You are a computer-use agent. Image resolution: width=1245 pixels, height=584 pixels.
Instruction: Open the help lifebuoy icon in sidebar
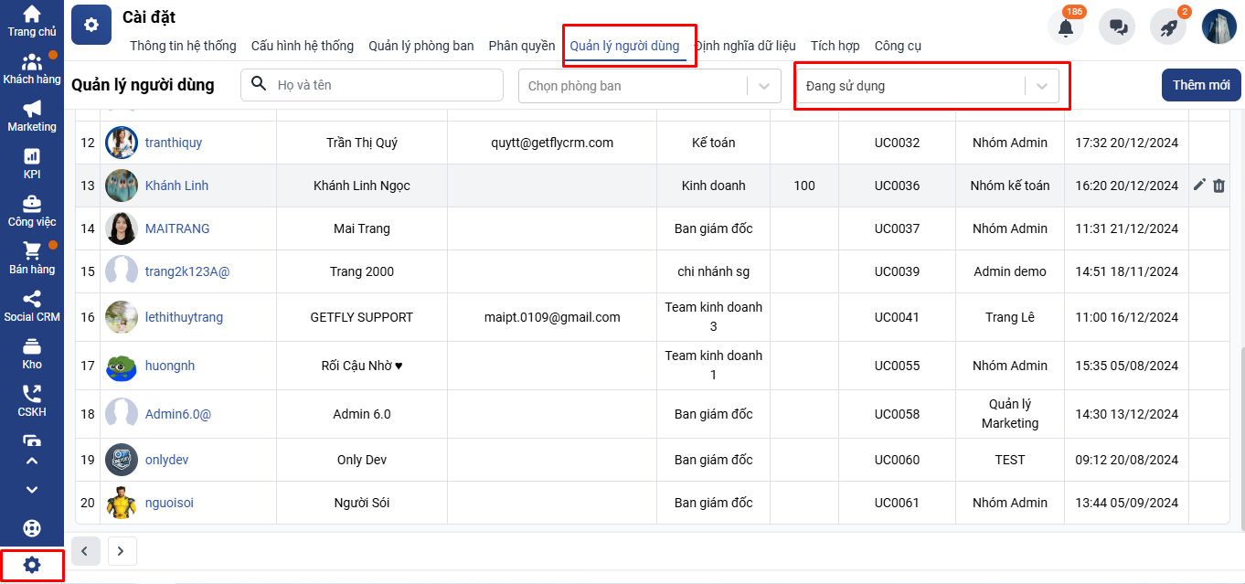pos(32,528)
